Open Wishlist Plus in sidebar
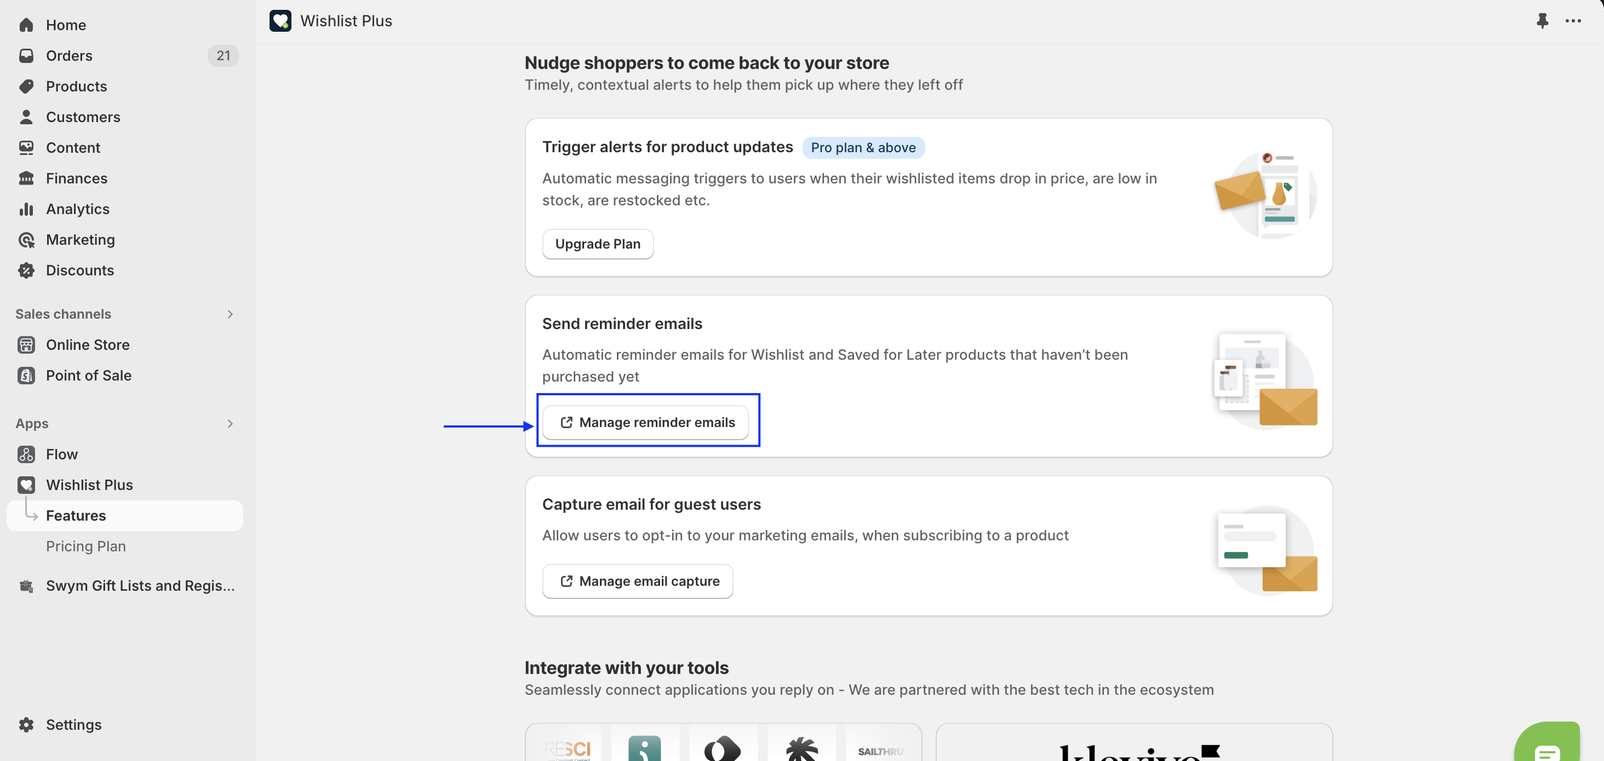Viewport: 1604px width, 761px height. pyautogui.click(x=89, y=485)
